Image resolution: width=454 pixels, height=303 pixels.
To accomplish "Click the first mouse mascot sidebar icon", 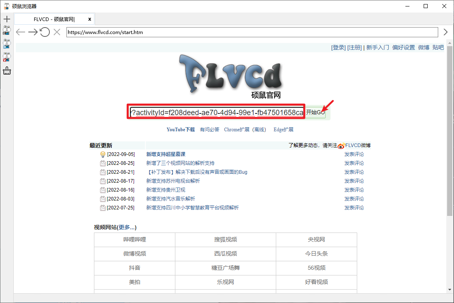I will coord(6,30).
